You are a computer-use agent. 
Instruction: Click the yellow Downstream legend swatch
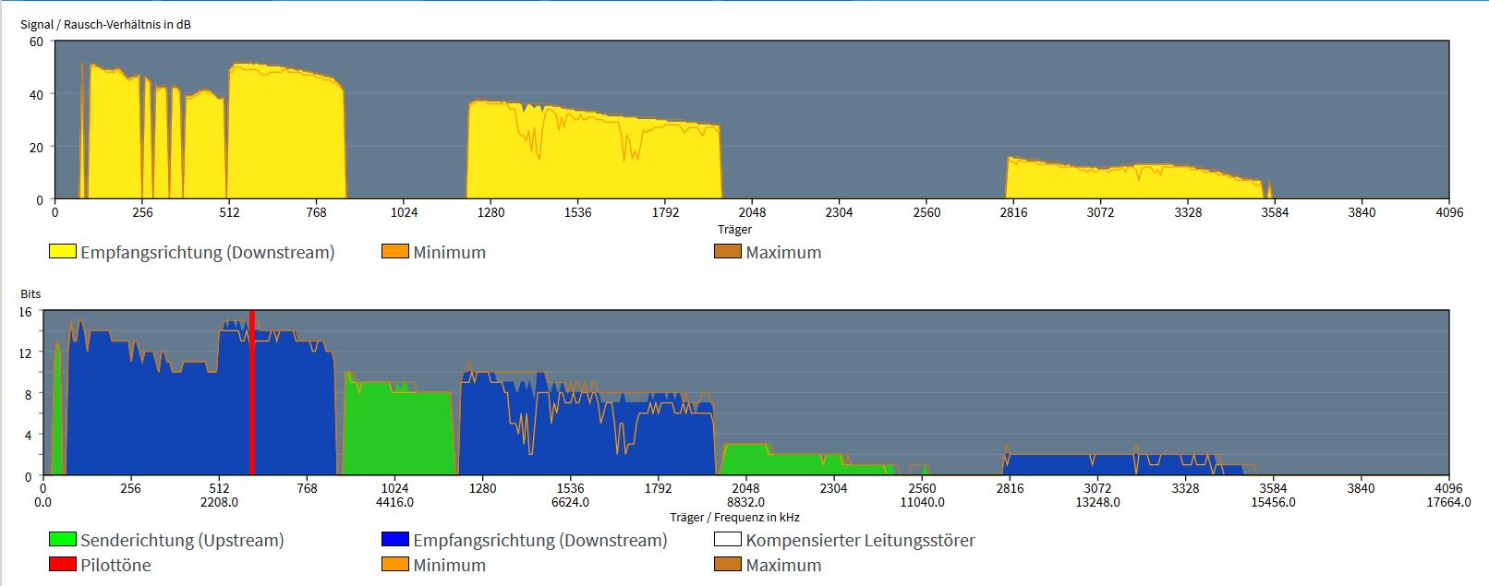click(x=63, y=251)
